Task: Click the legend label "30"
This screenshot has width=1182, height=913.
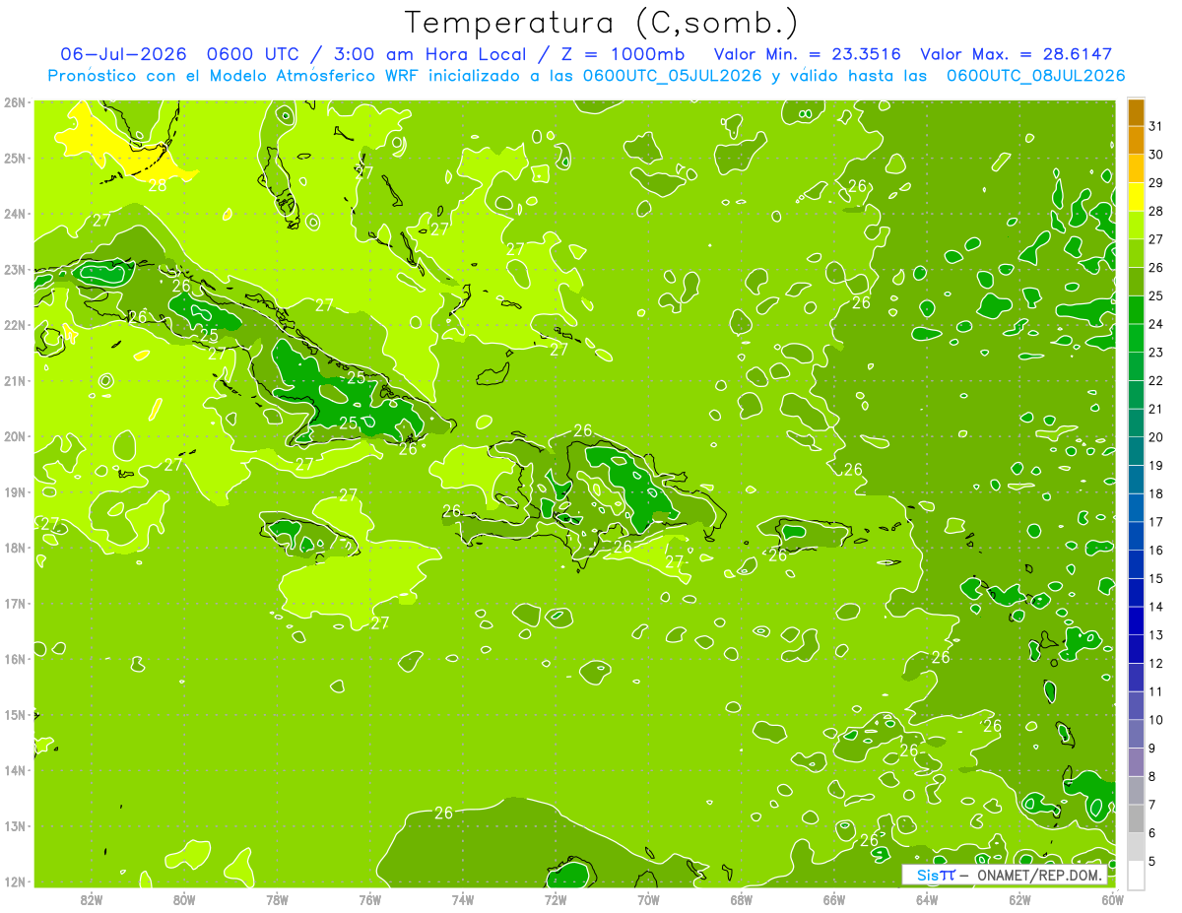Action: click(1155, 155)
